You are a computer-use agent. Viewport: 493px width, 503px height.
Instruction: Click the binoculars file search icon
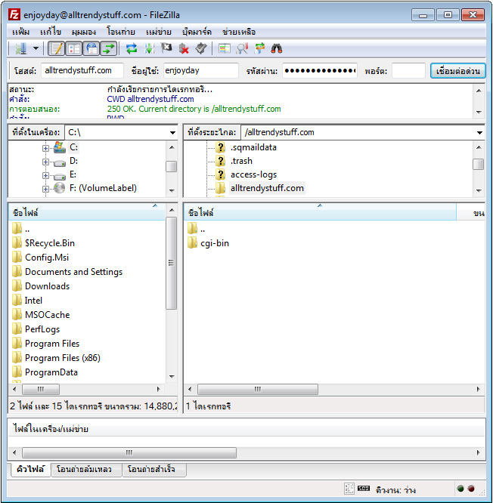(x=277, y=49)
